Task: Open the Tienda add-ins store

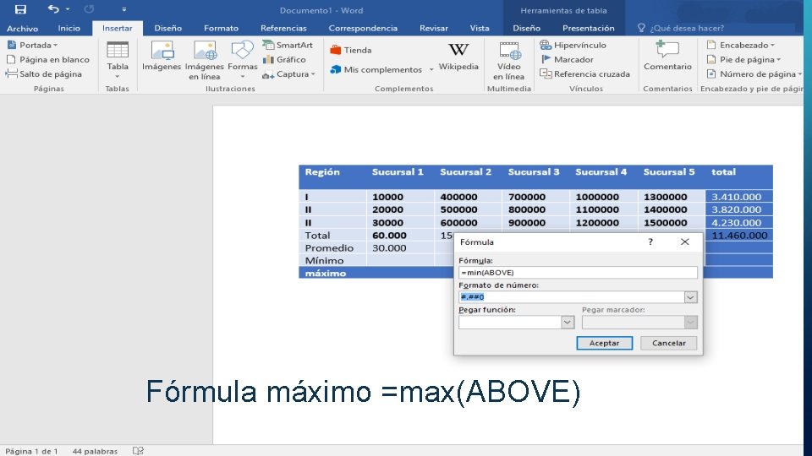Action: coord(351,50)
